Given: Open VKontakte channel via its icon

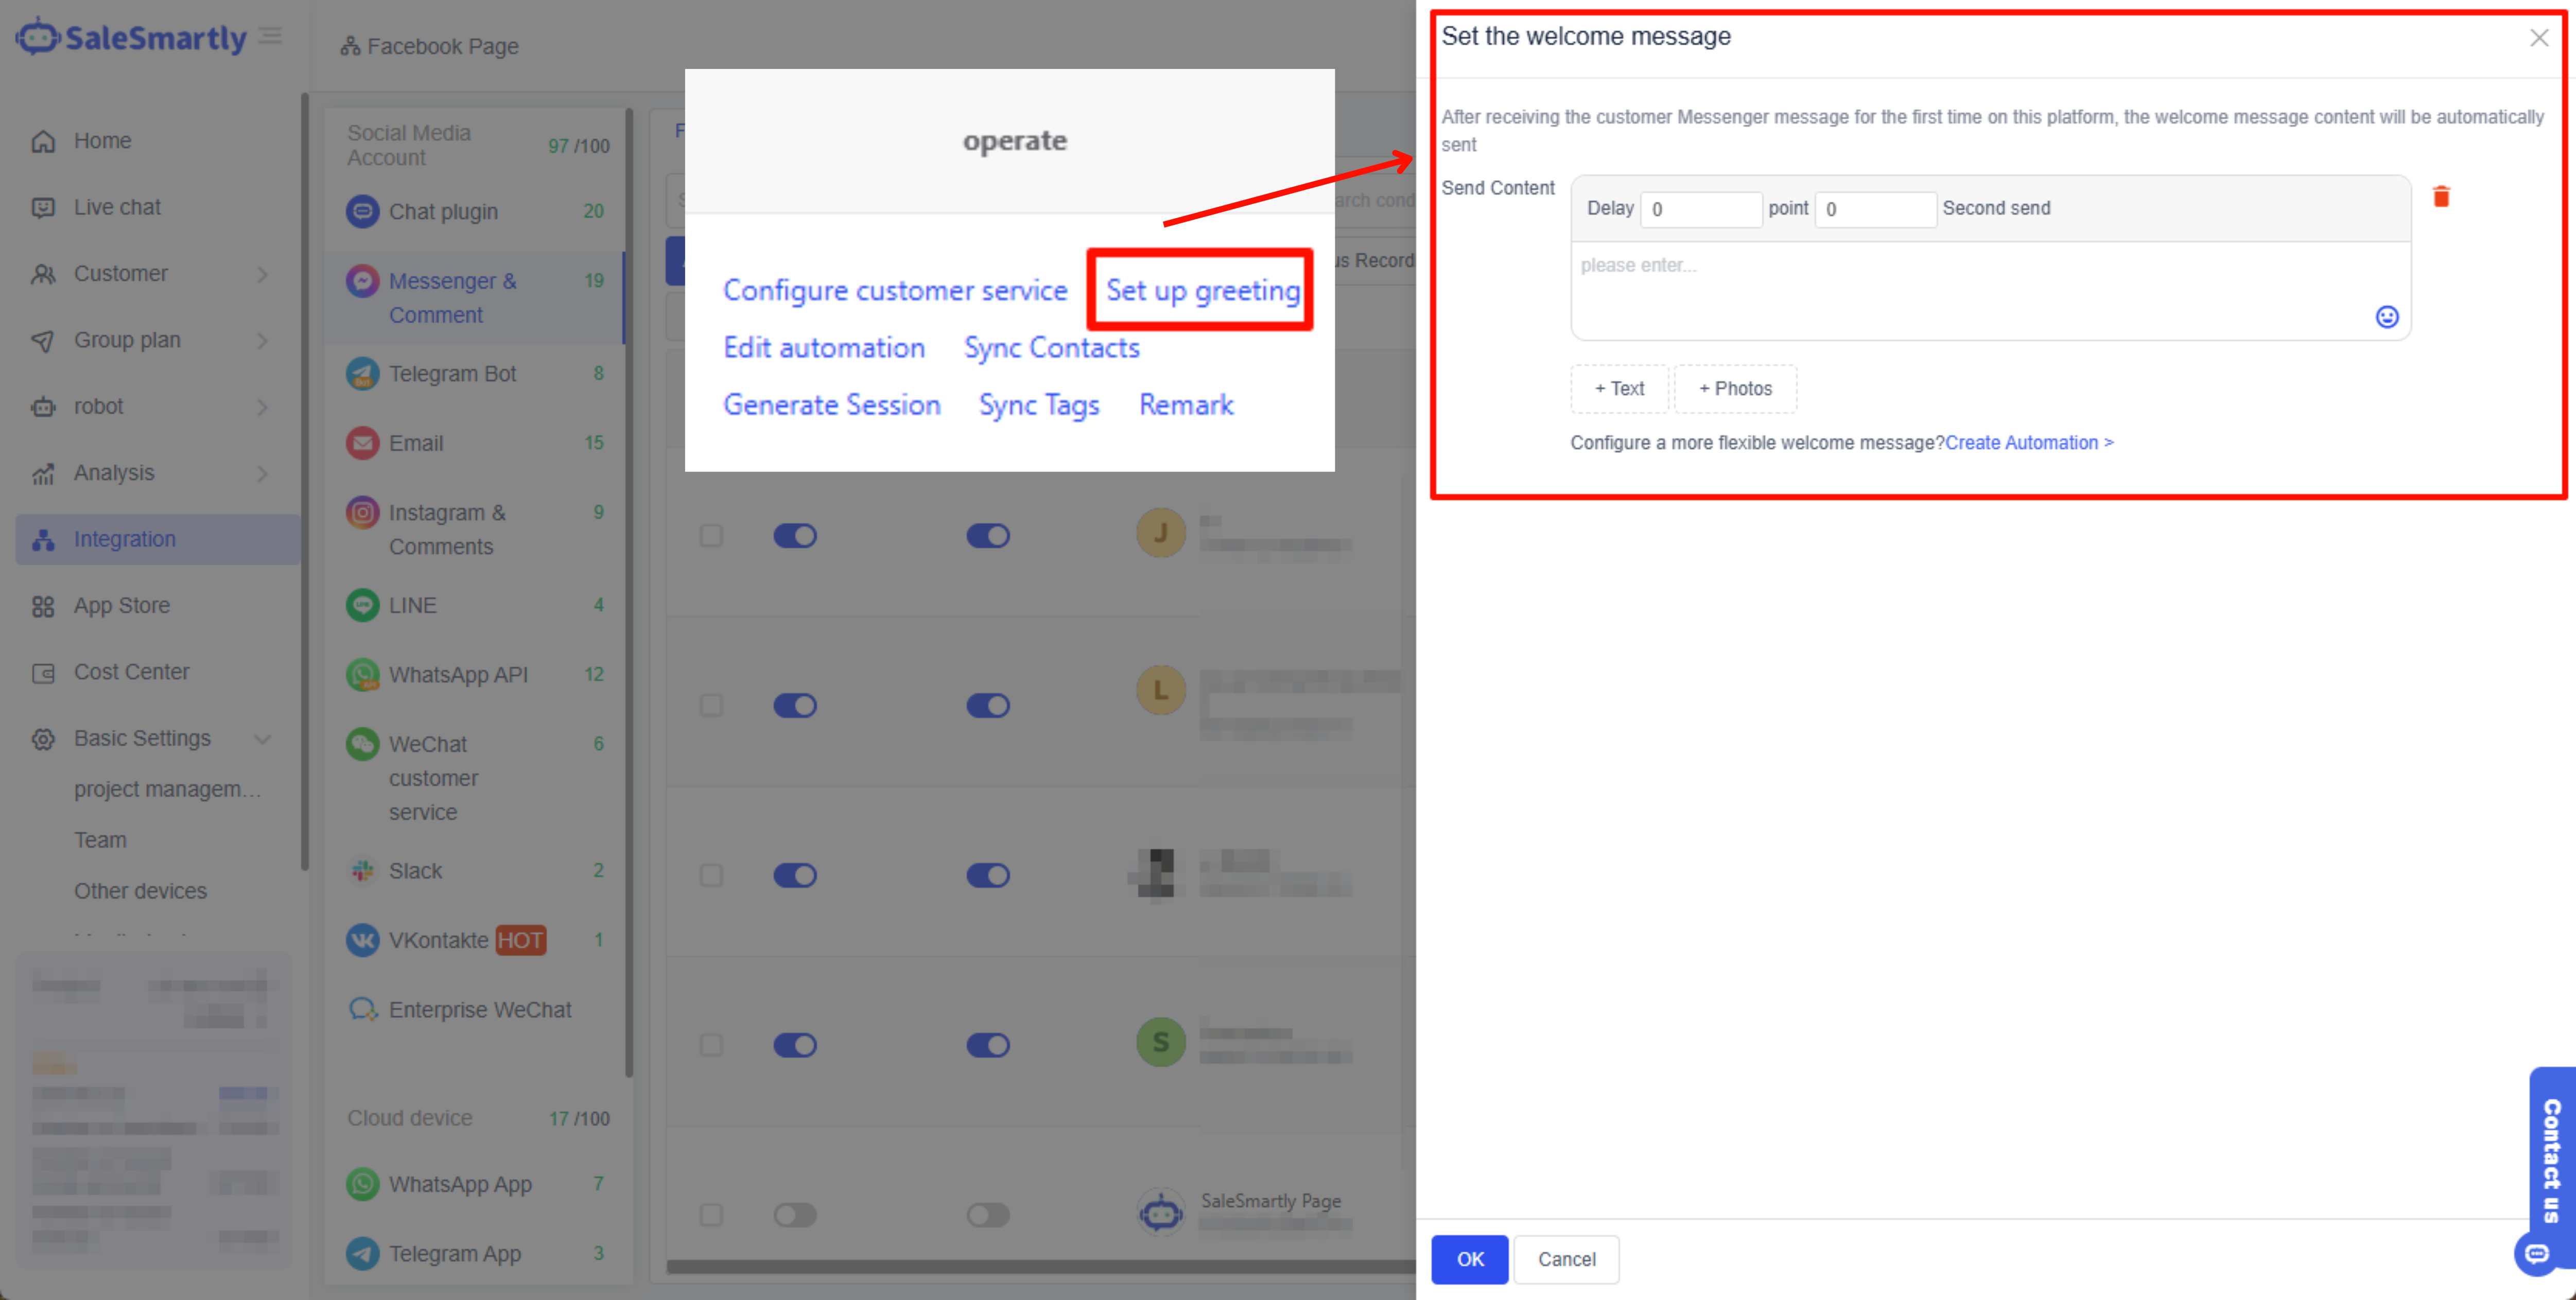Looking at the screenshot, I should [362, 940].
